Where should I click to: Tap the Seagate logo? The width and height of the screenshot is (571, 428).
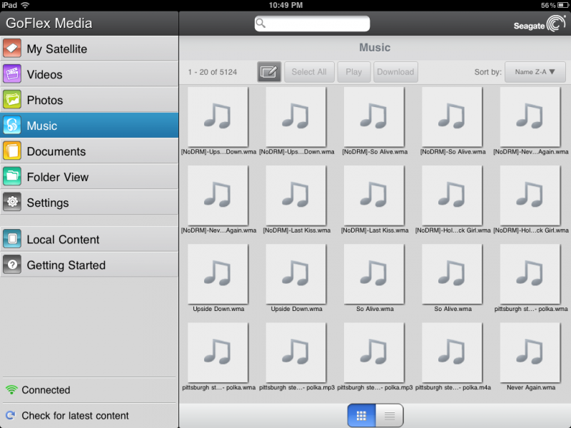[x=540, y=24]
